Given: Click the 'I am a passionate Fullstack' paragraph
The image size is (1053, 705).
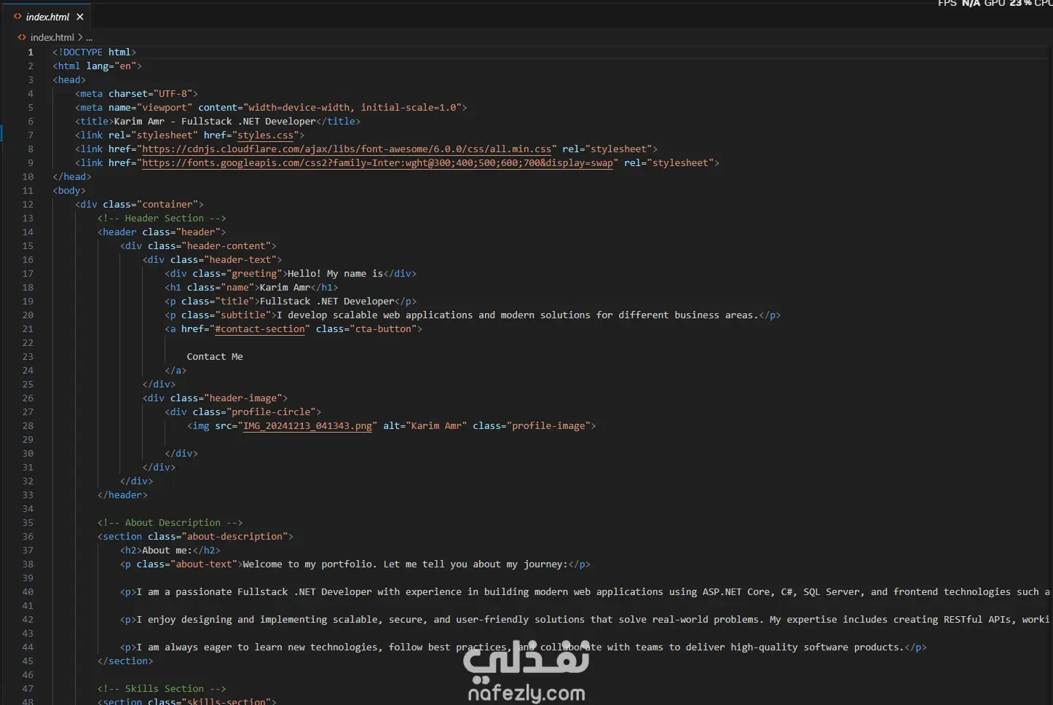Looking at the screenshot, I should click(585, 592).
